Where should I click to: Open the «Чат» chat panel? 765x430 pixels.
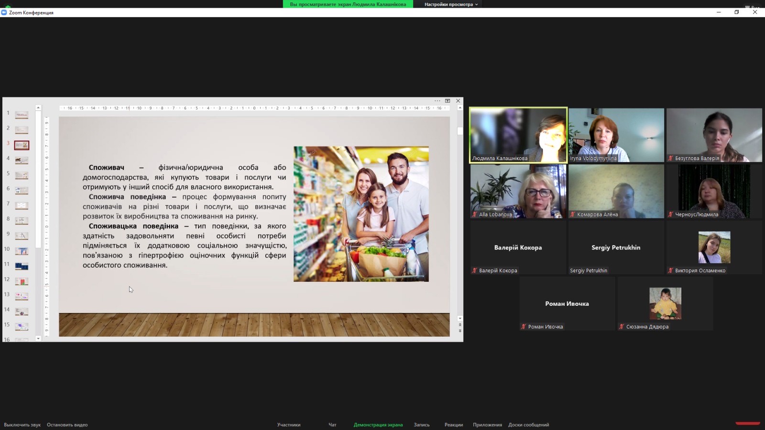click(332, 425)
